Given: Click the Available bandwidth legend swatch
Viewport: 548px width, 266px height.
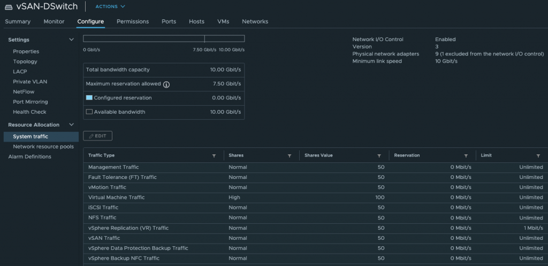Looking at the screenshot, I should tap(89, 112).
